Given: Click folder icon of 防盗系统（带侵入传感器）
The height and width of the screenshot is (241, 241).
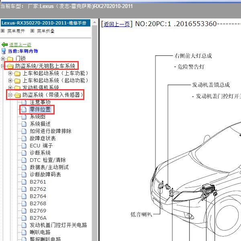Looking at the screenshot, I should 17,95.
